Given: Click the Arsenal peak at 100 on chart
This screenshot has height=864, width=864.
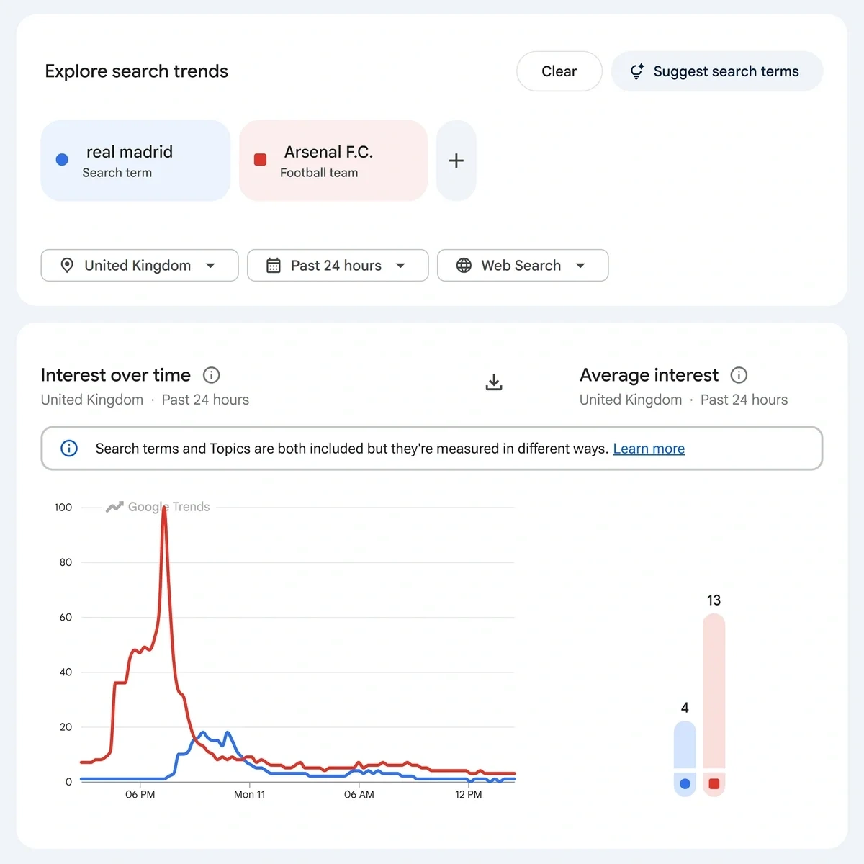Looking at the screenshot, I should click(164, 509).
